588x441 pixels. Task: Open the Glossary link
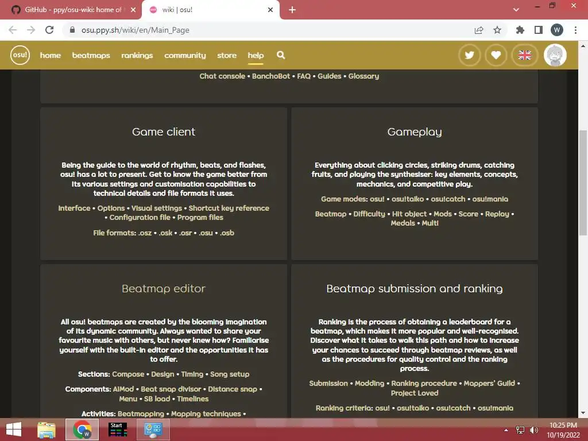[x=363, y=76]
